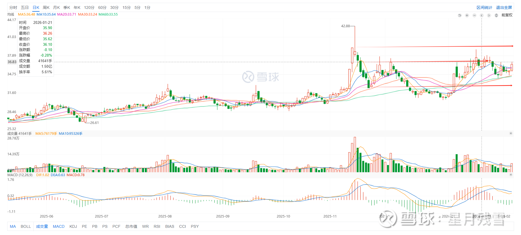
Task: Click the undo/reset chart arrow icon
Action: point(460,15)
